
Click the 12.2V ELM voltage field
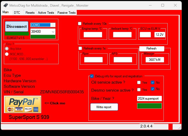click(x=160, y=35)
